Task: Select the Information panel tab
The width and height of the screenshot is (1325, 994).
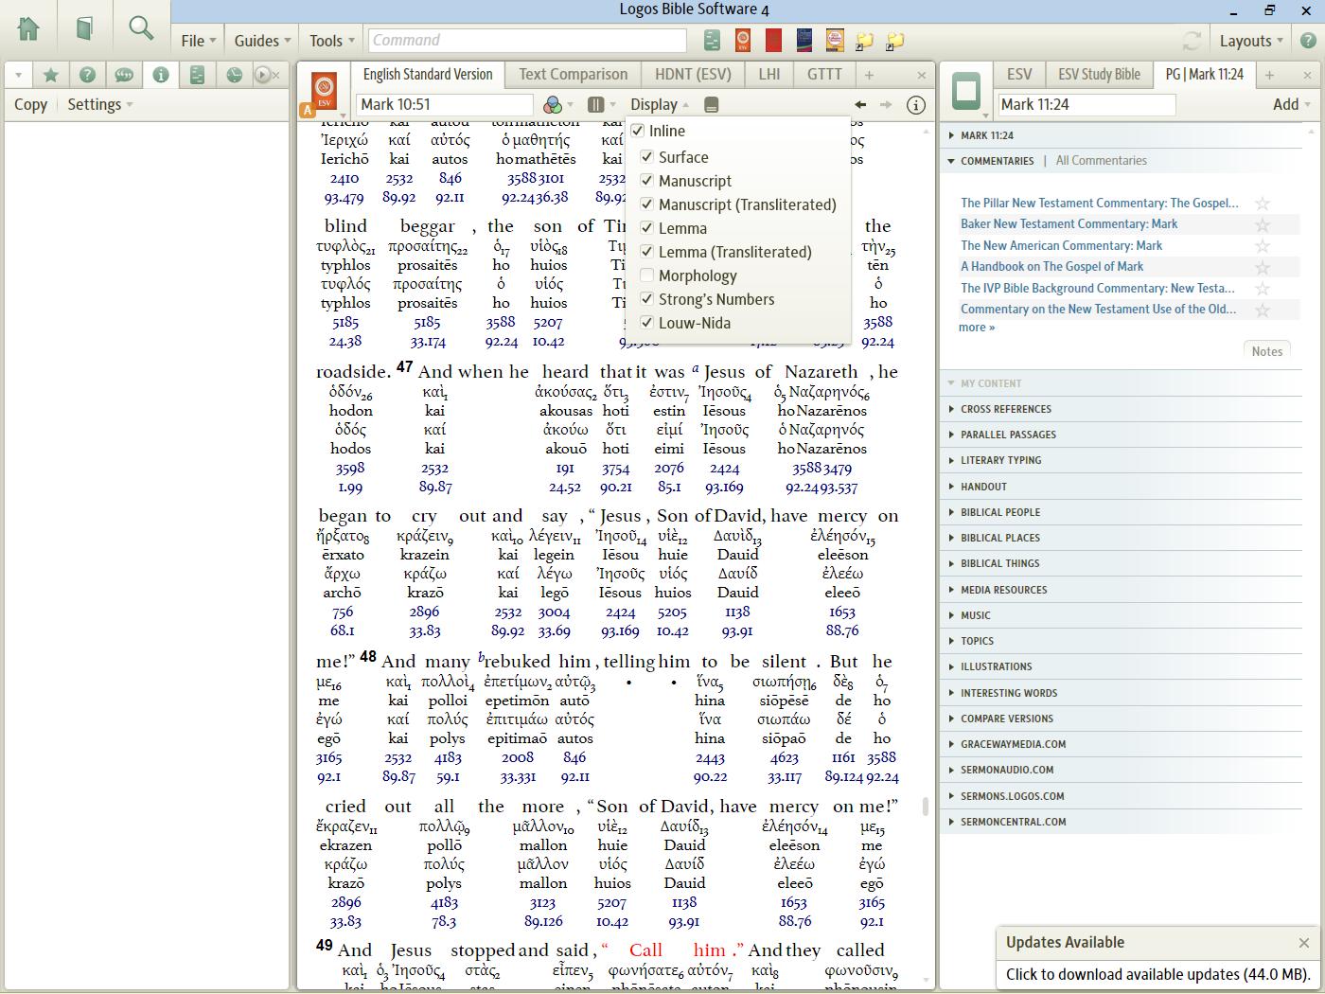Action: tap(161, 75)
